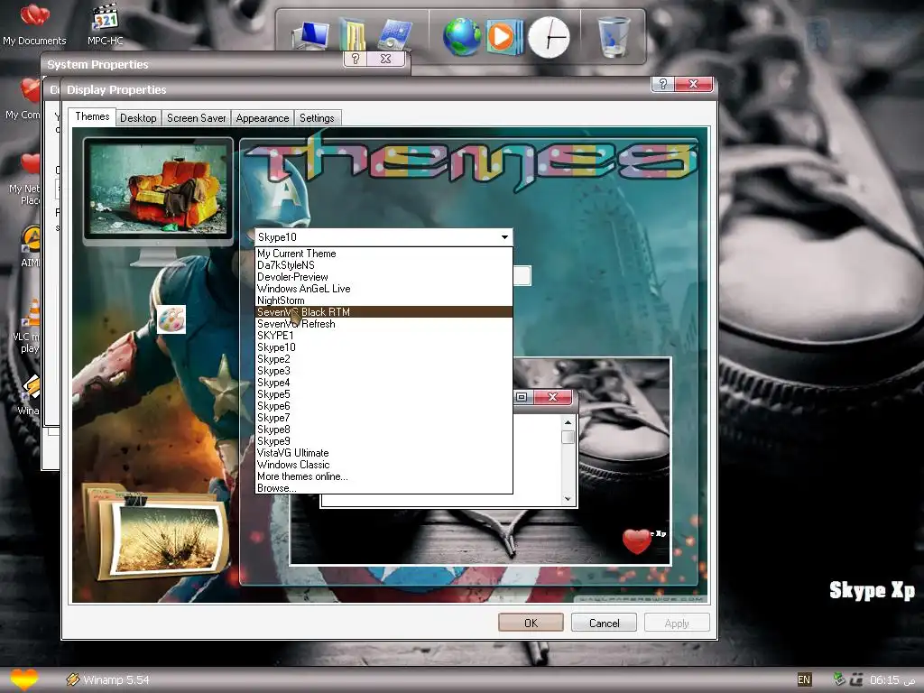Choose SevenVG Refresh theme

point(383,324)
